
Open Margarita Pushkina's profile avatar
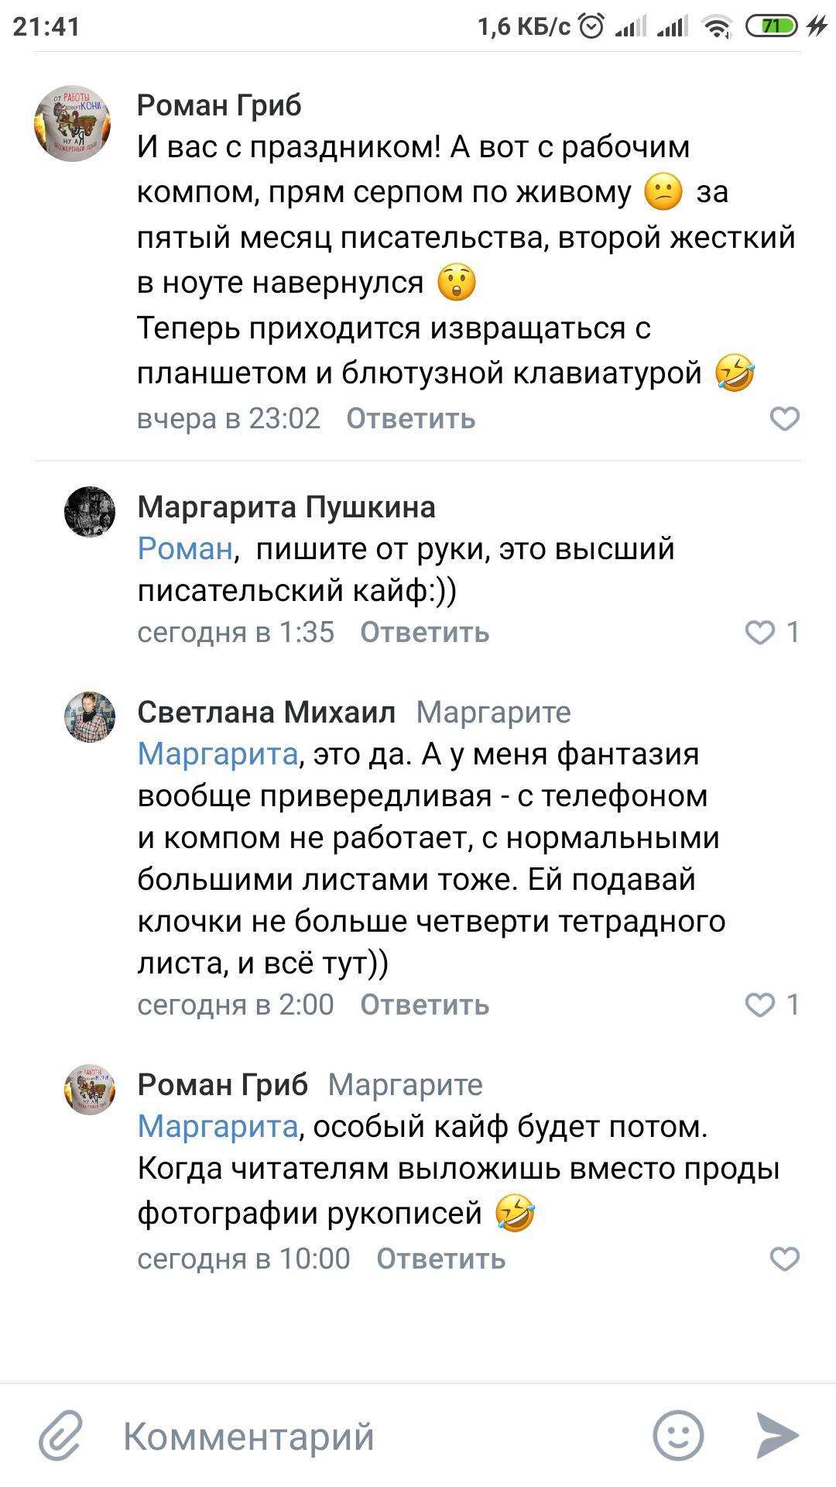tap(90, 512)
